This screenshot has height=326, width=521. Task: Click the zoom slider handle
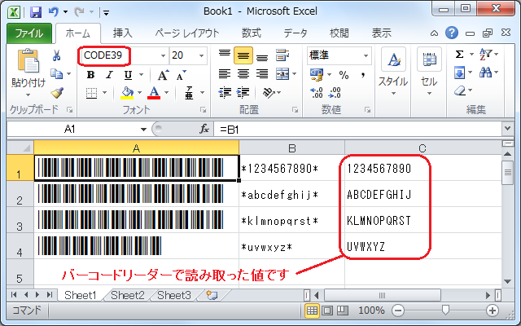pyautogui.click(x=445, y=310)
